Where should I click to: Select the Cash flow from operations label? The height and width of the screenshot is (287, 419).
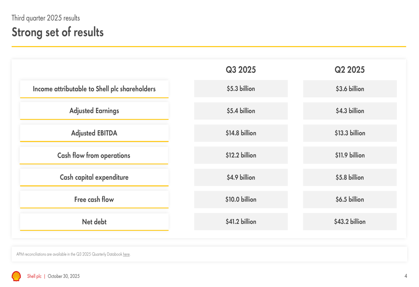pos(94,155)
